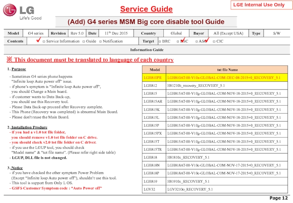Click the Rev 5.0 revision field

click(77, 33)
